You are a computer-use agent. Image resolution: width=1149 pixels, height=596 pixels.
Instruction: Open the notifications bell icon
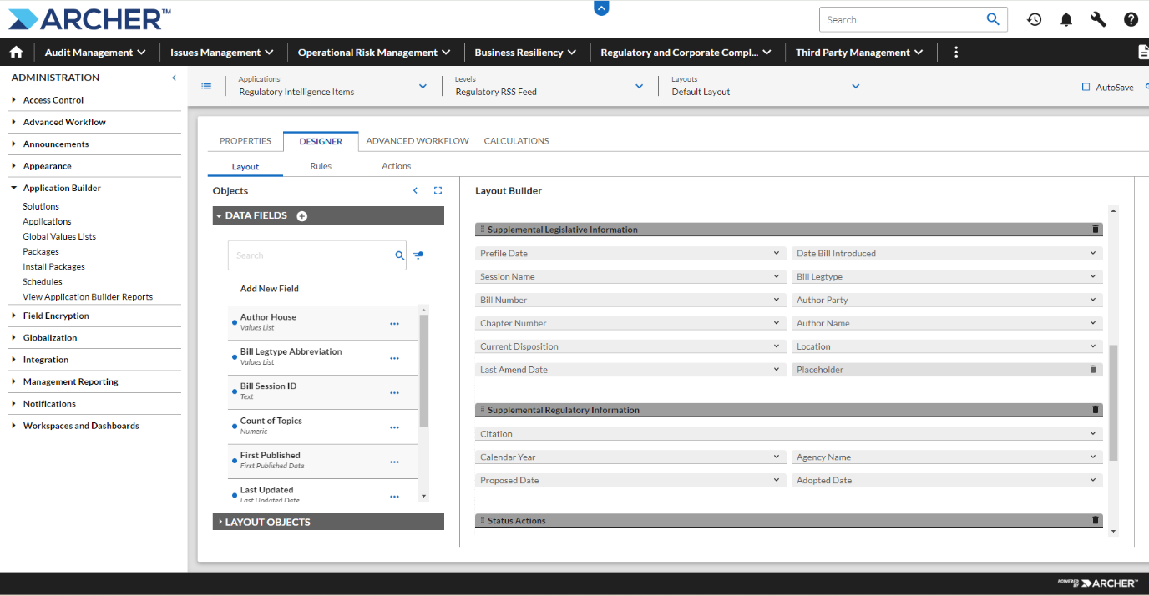(x=1066, y=19)
